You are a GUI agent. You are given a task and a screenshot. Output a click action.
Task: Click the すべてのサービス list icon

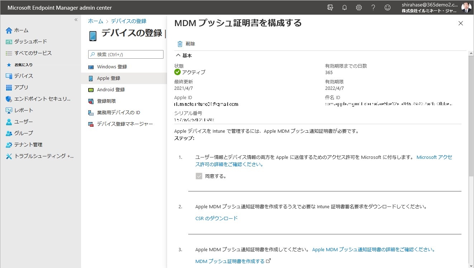coord(9,53)
